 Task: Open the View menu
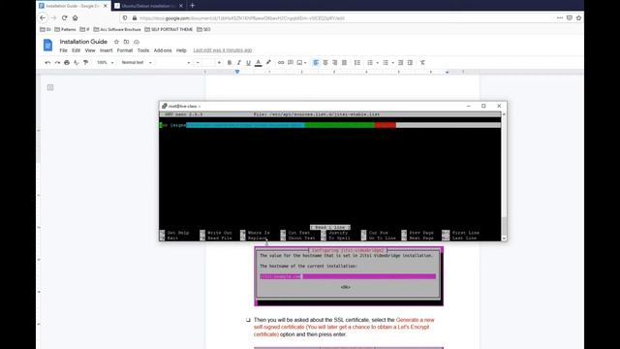point(90,50)
